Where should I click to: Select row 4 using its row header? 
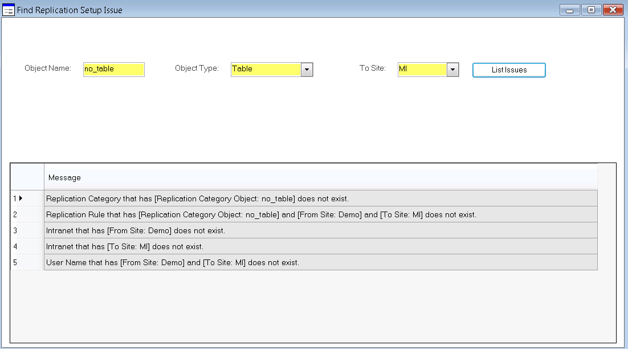tap(27, 246)
